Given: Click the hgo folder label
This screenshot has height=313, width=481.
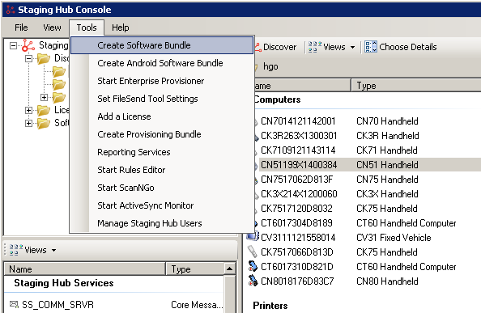Looking at the screenshot, I should tap(270, 66).
